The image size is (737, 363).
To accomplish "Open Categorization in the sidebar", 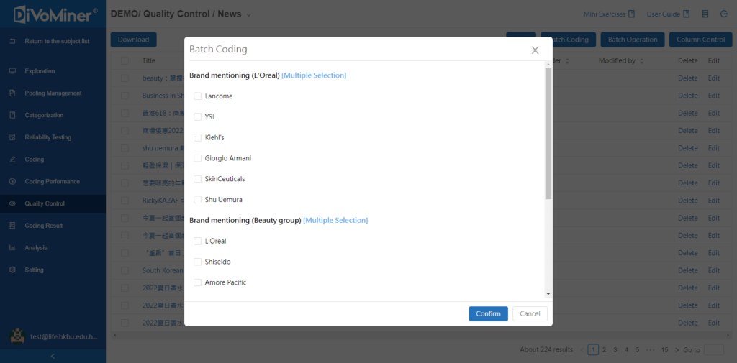I will pyautogui.click(x=44, y=115).
